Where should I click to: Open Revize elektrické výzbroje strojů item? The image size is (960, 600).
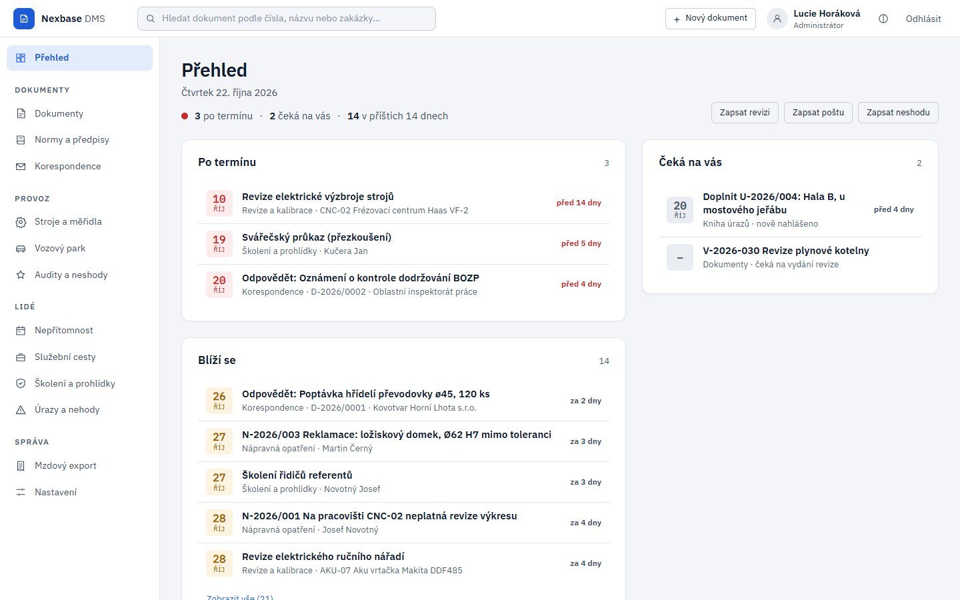pos(403,203)
